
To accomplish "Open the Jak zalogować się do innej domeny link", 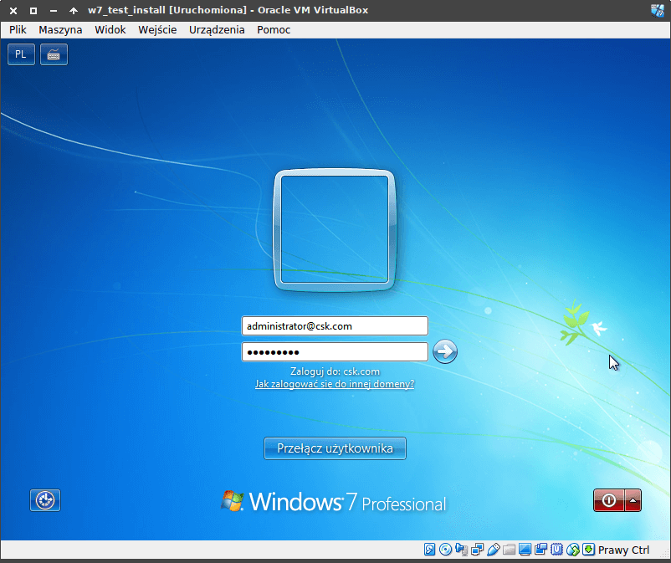I will tap(335, 384).
